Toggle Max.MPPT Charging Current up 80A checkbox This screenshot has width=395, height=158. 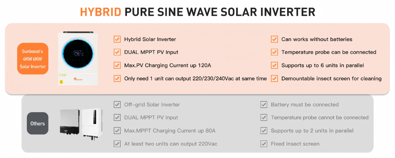pos(117,131)
